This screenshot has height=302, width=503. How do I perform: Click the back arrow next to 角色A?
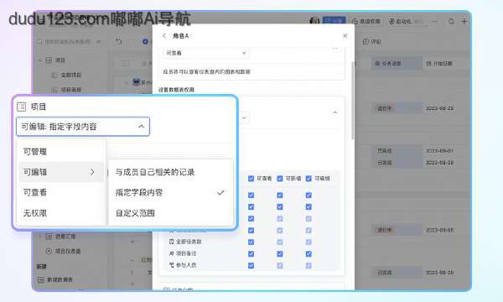pos(164,35)
